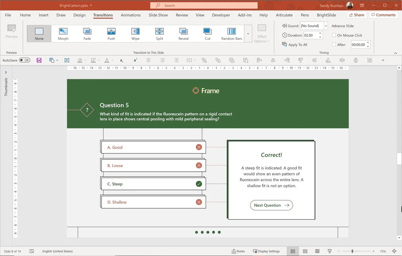Switch to Slide Sorter view

pos(305,251)
